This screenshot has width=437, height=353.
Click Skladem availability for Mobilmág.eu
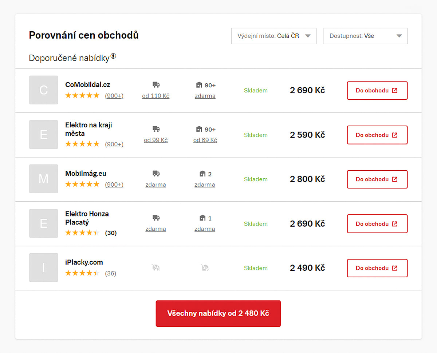coord(256,179)
